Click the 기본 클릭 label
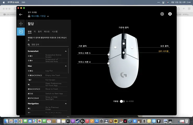 pyautogui.click(x=82, y=46)
